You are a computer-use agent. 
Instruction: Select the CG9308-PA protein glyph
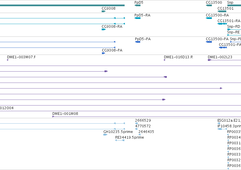point(103,53)
